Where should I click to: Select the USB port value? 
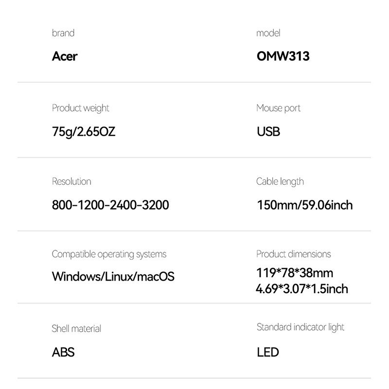coord(268,131)
